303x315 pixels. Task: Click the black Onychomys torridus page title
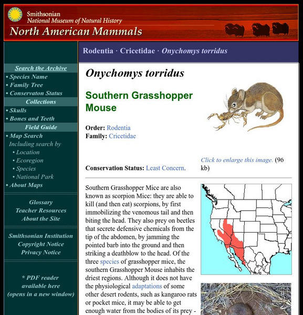tap(134, 73)
